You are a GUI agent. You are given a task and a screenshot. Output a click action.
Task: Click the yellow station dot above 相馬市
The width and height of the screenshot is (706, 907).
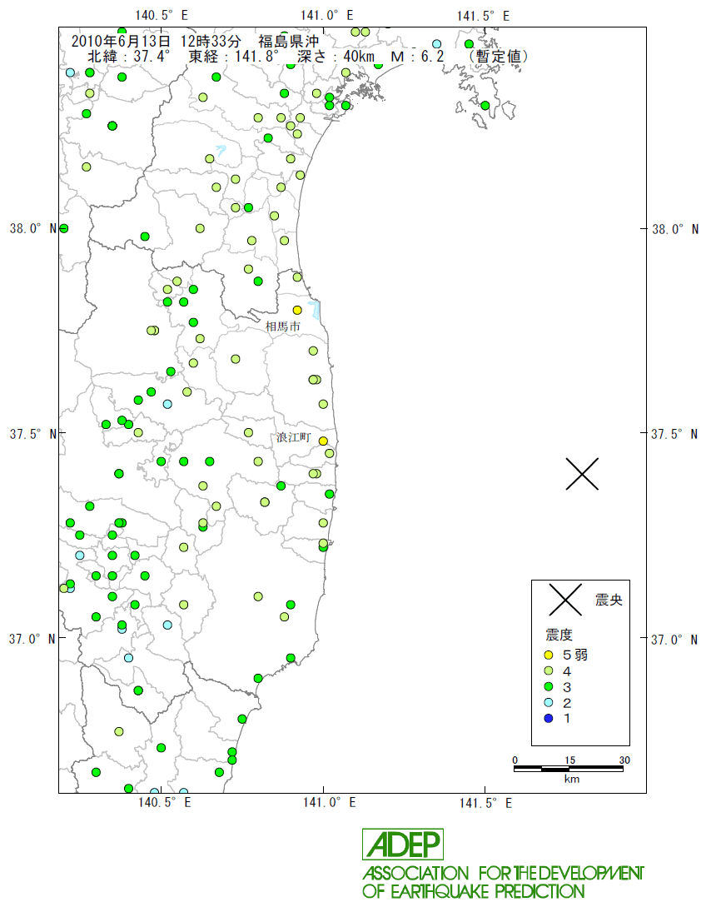(x=297, y=310)
